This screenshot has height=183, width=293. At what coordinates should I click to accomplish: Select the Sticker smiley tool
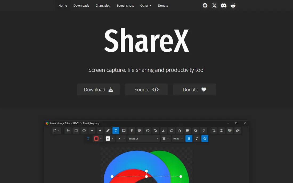click(148, 131)
